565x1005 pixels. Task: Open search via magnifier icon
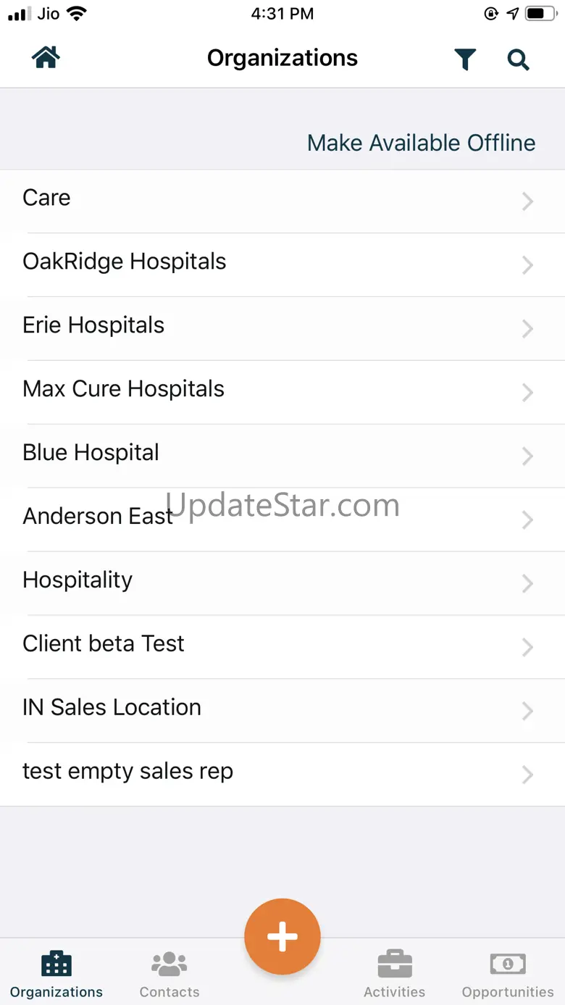pos(519,59)
